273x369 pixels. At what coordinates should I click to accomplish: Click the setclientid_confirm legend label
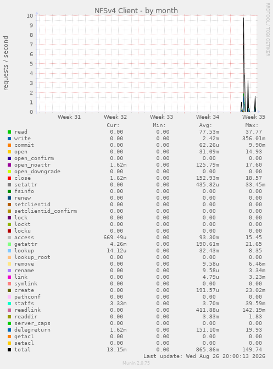tap(46, 211)
